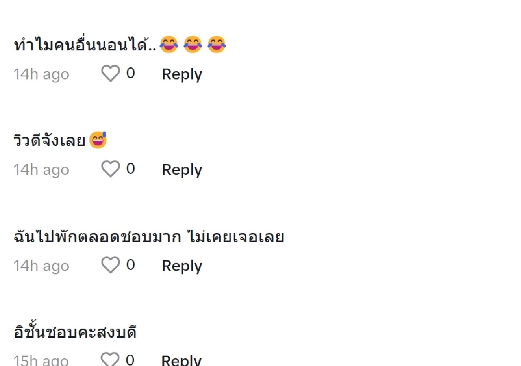Click Reply on the '15h ago' comment

pyautogui.click(x=181, y=359)
